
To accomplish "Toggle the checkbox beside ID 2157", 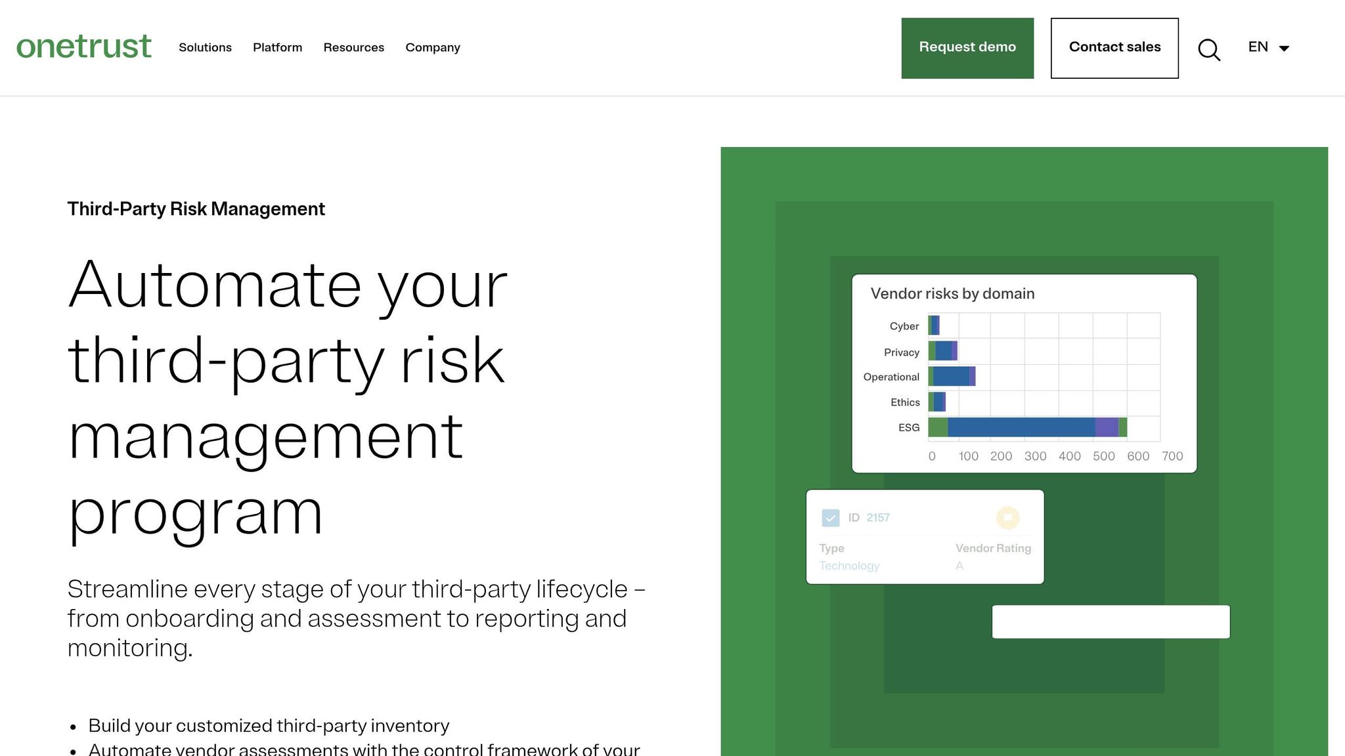I will [x=831, y=518].
